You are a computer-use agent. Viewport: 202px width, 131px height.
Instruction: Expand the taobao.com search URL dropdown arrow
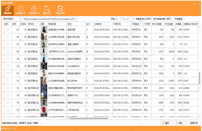tap(76, 19)
